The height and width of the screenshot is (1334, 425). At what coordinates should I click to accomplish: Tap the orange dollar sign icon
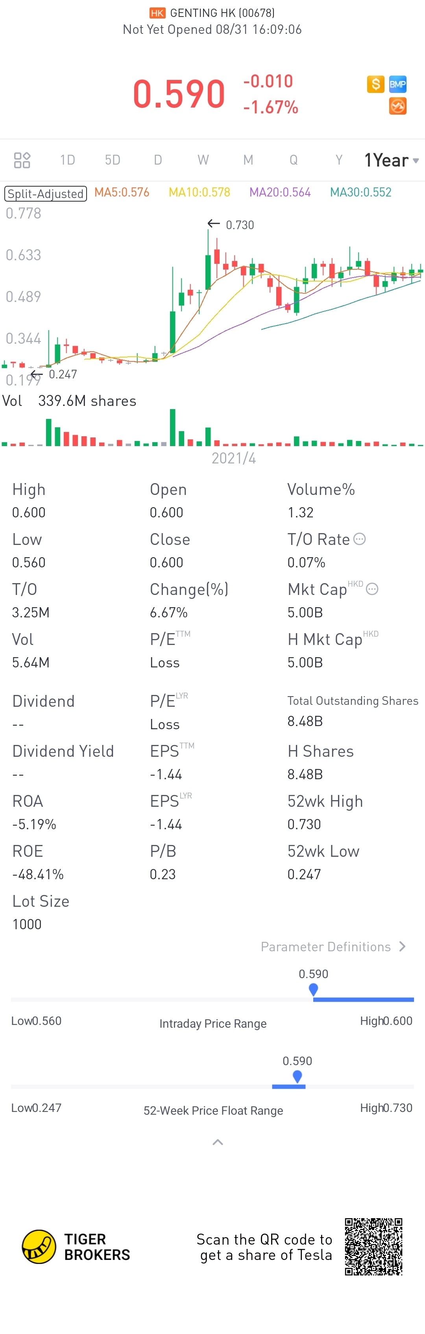(x=375, y=84)
